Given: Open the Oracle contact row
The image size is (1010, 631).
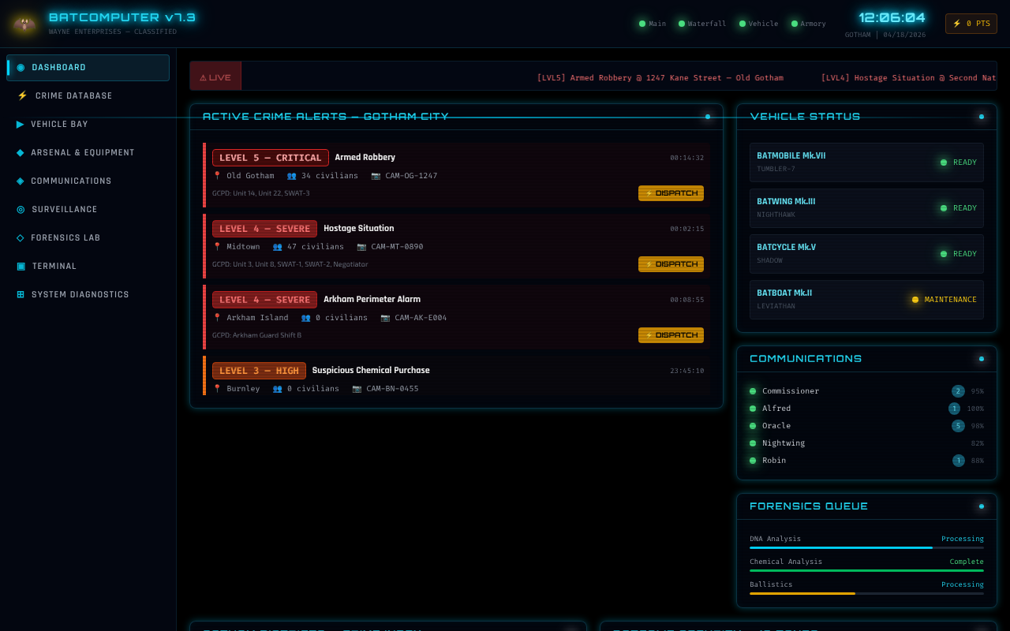Looking at the screenshot, I should (866, 426).
